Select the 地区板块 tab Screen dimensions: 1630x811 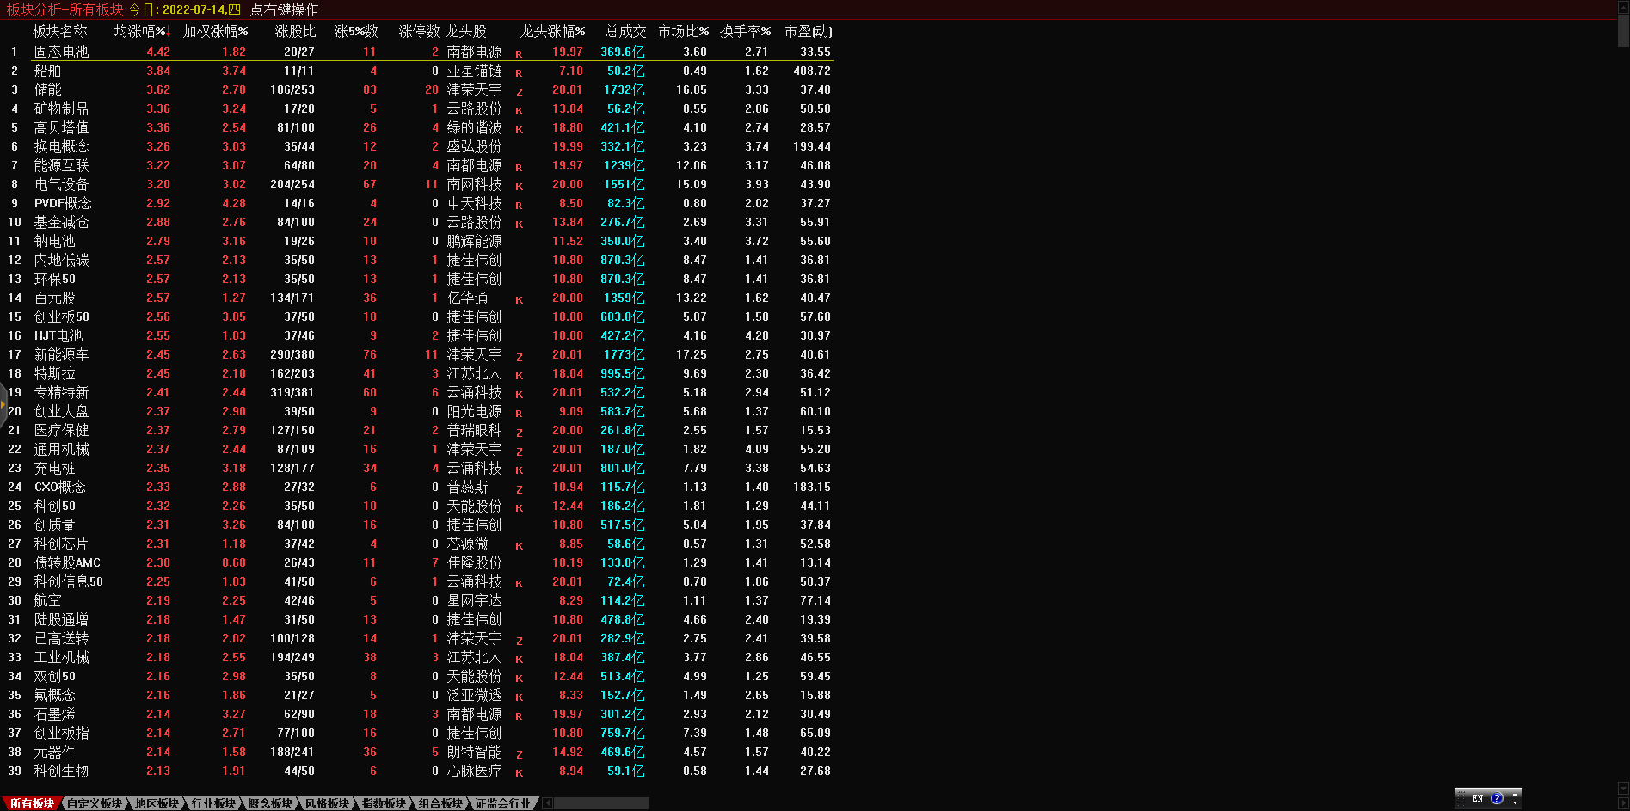pos(157,803)
